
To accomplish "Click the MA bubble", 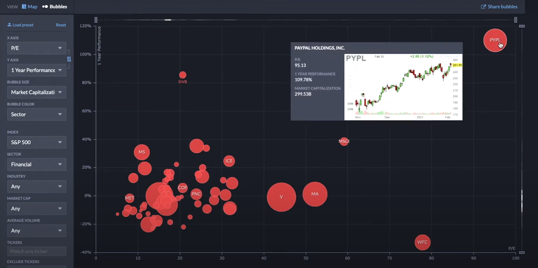I will pyautogui.click(x=315, y=194).
